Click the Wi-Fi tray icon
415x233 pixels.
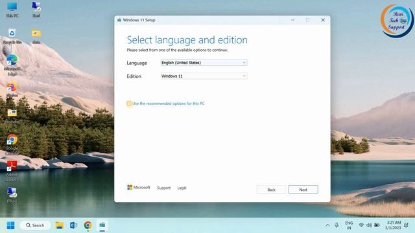(361, 225)
